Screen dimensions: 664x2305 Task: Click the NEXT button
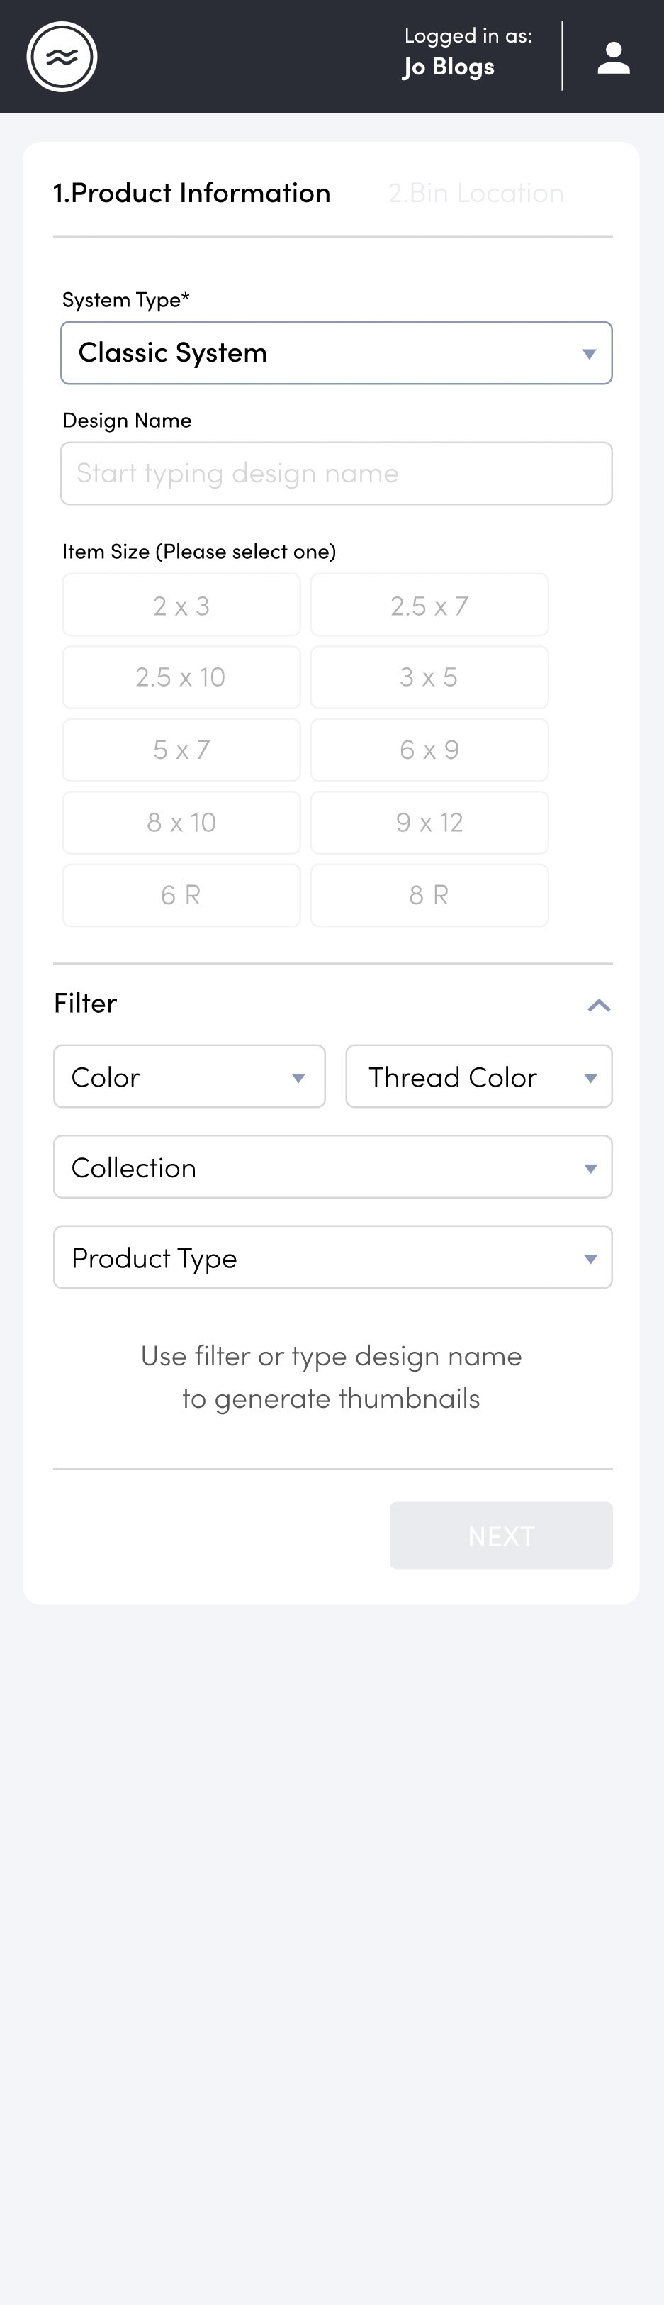[x=500, y=1535]
